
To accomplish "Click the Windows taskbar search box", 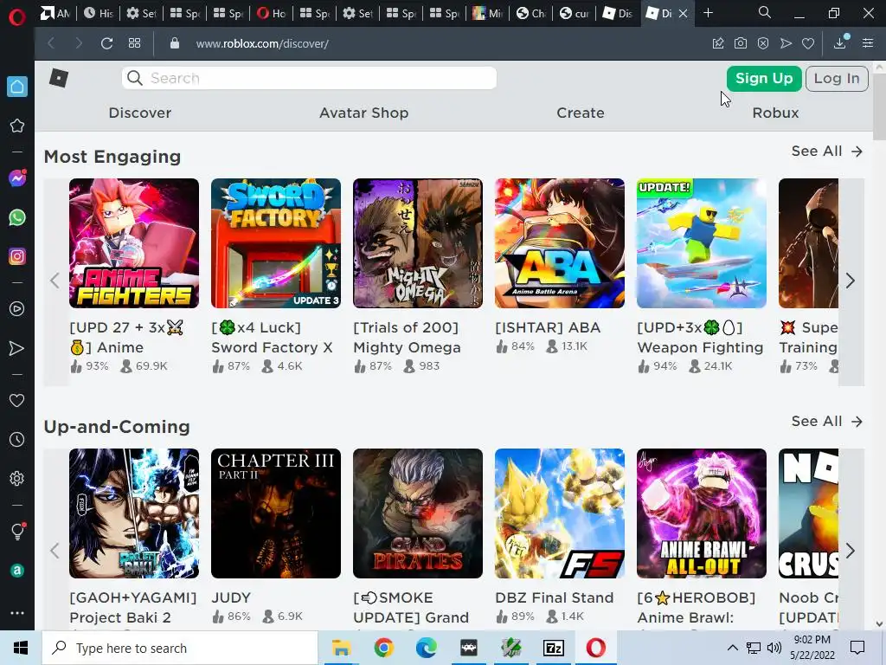I will tap(180, 648).
